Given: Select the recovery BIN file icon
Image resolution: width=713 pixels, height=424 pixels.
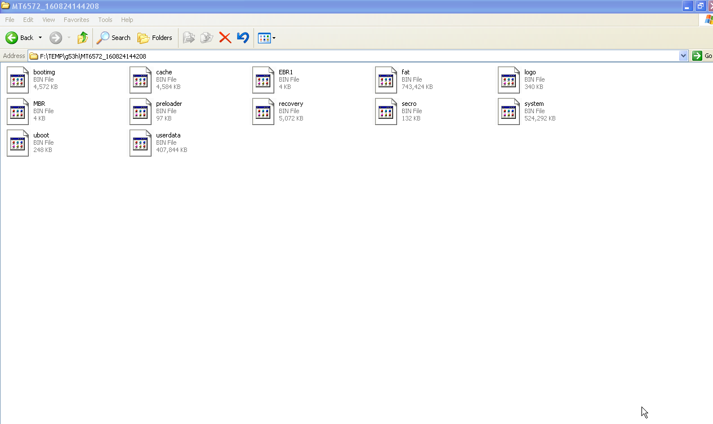Looking at the screenshot, I should 263,111.
